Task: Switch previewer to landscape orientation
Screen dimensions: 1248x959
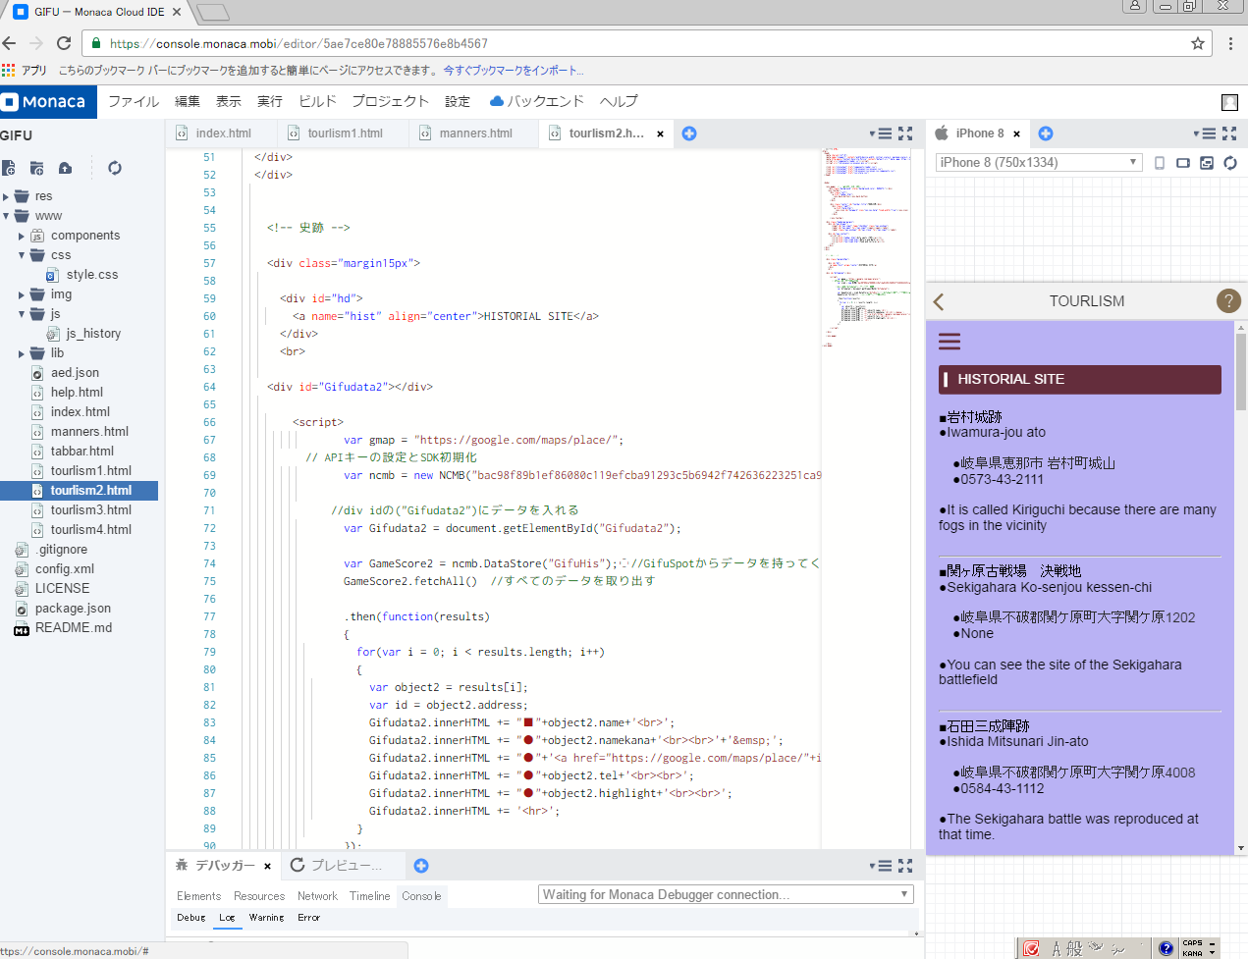Action: click(1183, 163)
